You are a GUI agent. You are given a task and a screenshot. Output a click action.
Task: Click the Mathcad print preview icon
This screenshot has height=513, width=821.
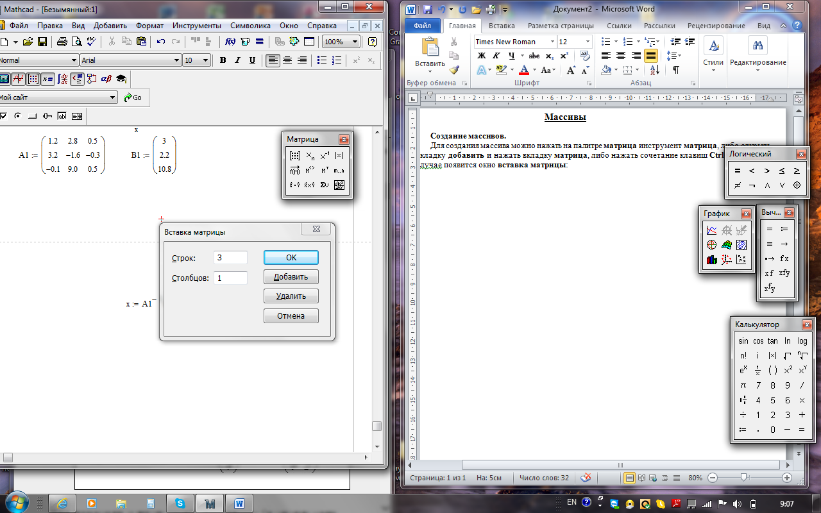click(x=76, y=42)
